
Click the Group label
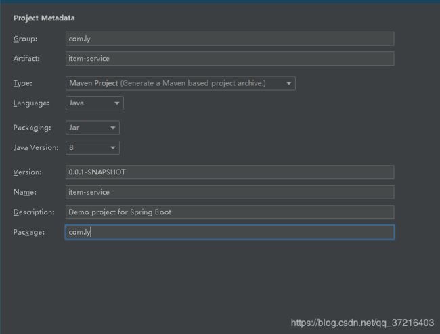tap(25, 39)
